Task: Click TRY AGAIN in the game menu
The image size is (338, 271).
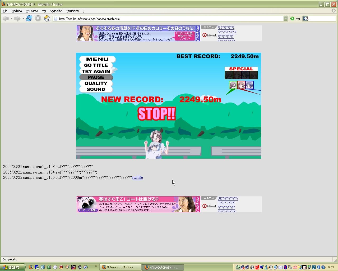Action: (x=96, y=71)
